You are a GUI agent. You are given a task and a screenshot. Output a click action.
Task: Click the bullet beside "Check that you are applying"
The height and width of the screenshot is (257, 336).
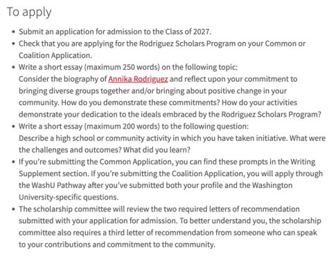point(14,44)
